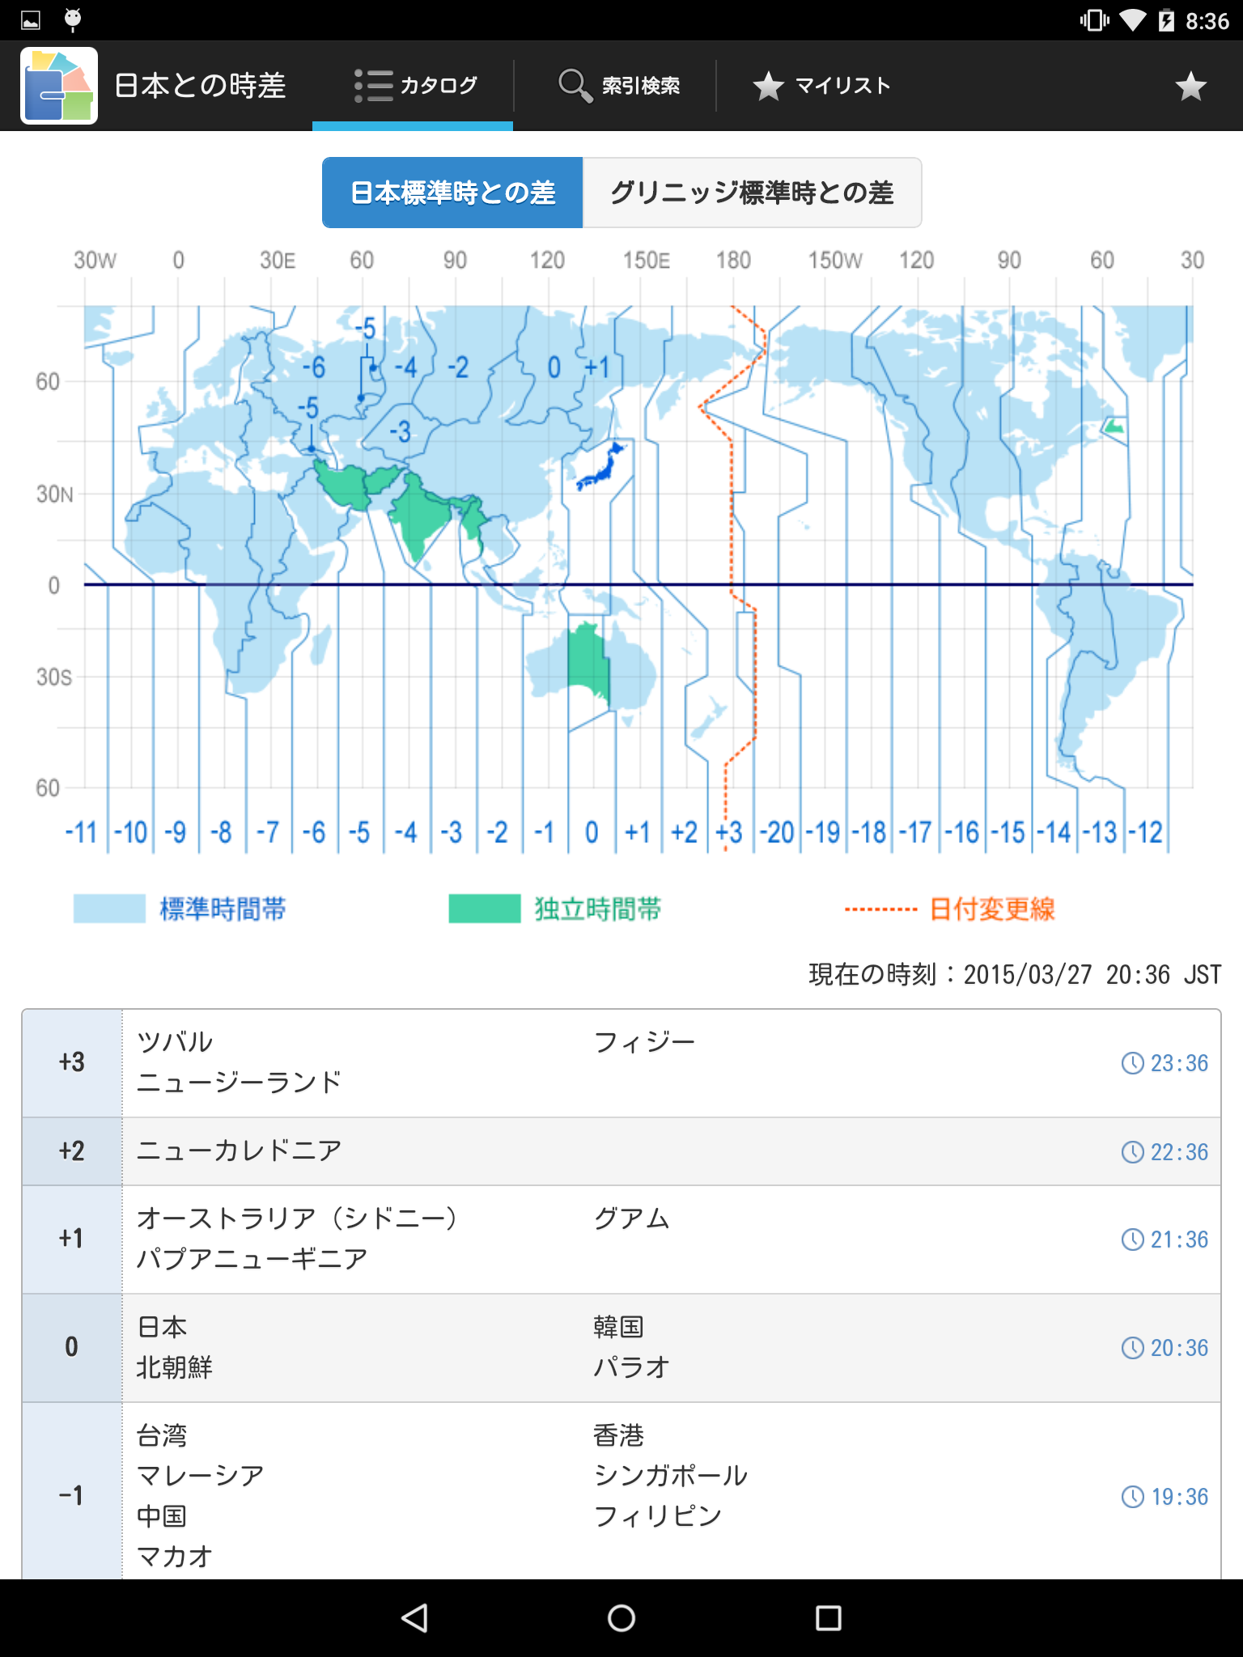Select 日本標準時との差 toggle
Viewport: 1243px width, 1657px height.
click(452, 193)
